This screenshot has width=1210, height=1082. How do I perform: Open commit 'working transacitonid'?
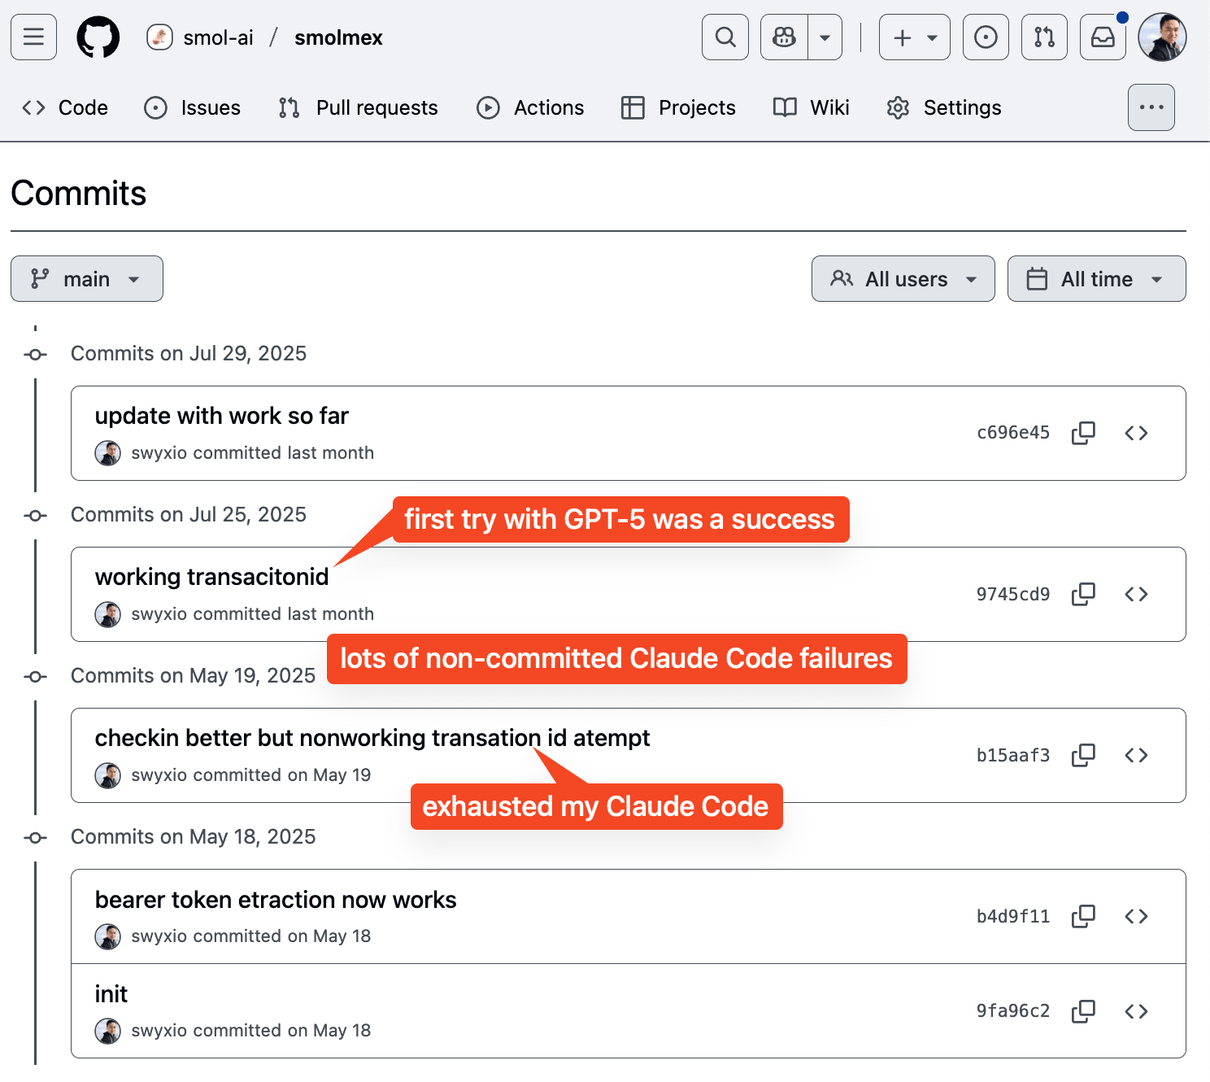pyautogui.click(x=211, y=577)
